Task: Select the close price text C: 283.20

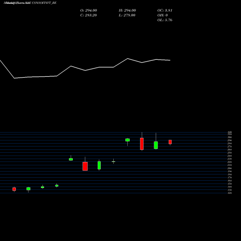Action: [88, 15]
